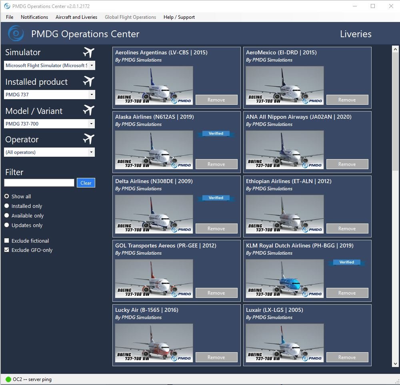Click the 'Lucky Air (B-1565 | 2016)' title
The image size is (400, 385).
tap(147, 310)
